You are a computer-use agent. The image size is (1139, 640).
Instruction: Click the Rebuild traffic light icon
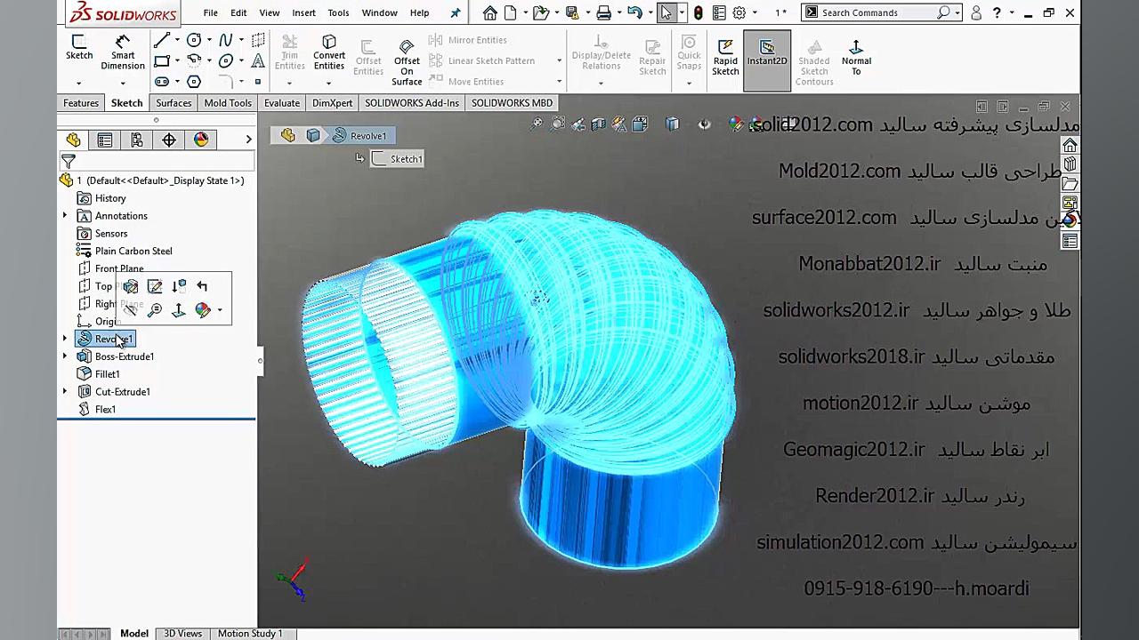click(699, 12)
